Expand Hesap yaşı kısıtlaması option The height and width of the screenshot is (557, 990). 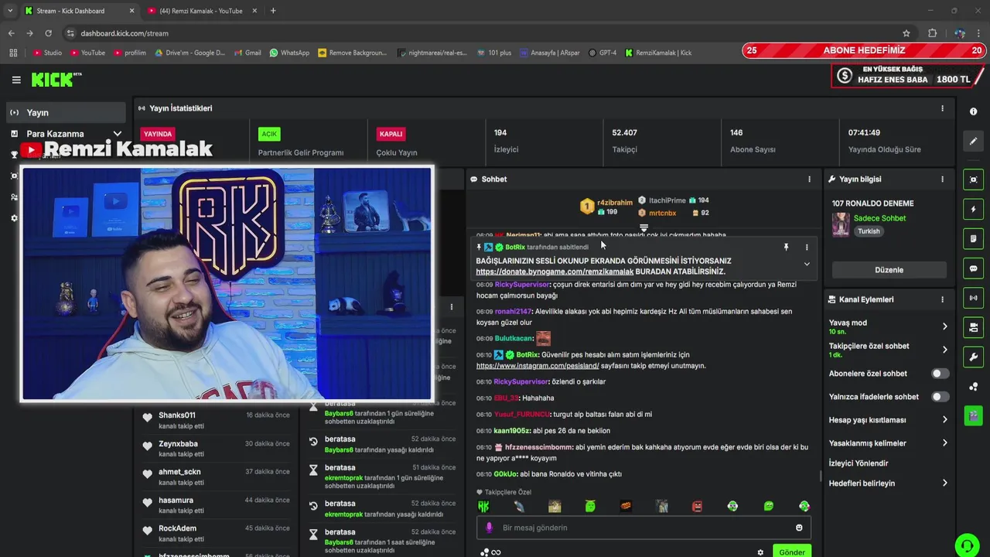click(x=944, y=420)
